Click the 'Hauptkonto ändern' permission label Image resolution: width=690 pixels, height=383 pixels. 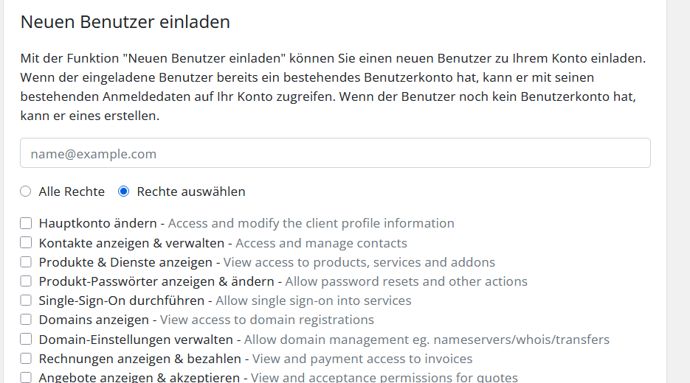[x=97, y=223]
